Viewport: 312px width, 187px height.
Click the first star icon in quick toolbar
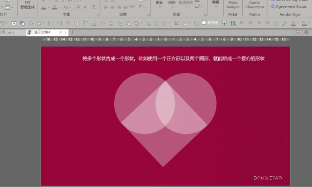pyautogui.click(x=31, y=23)
